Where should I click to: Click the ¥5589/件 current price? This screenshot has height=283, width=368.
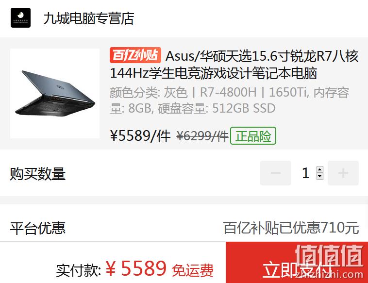[140, 136]
